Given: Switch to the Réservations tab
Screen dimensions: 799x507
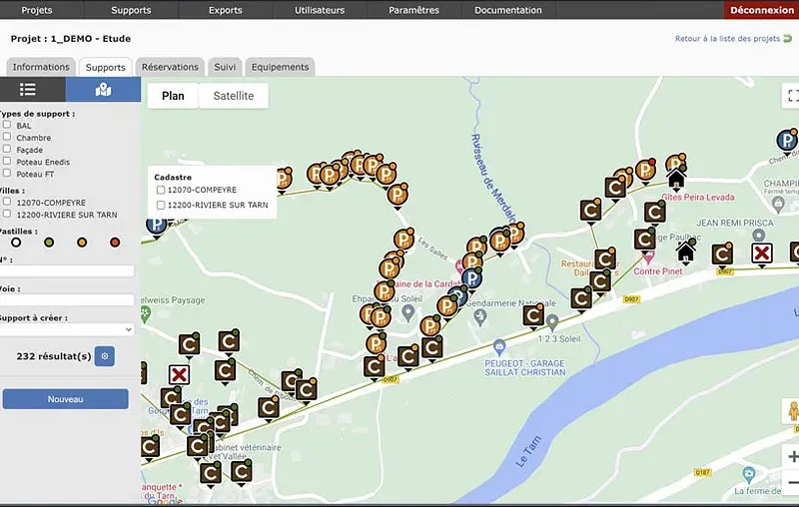Looking at the screenshot, I should [x=170, y=67].
